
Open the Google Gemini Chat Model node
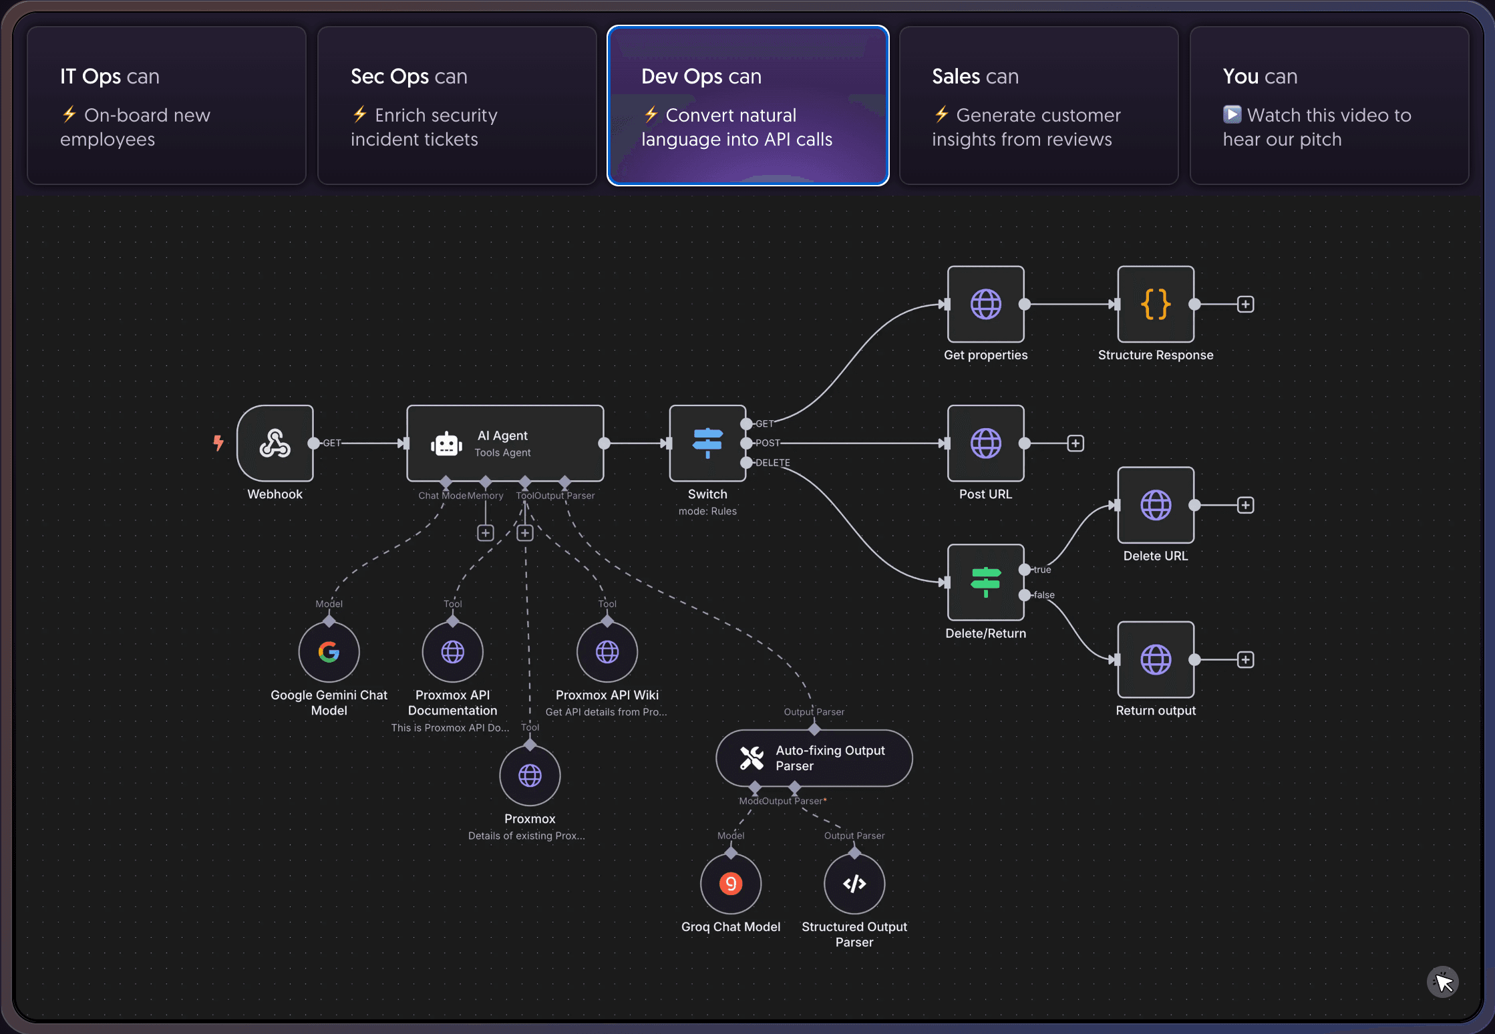329,652
